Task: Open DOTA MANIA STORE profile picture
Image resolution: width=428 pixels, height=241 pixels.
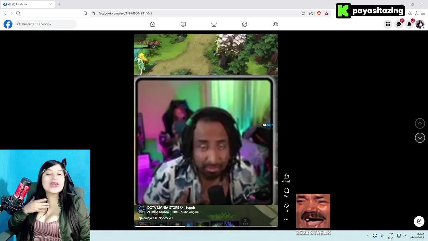Action: point(141,210)
